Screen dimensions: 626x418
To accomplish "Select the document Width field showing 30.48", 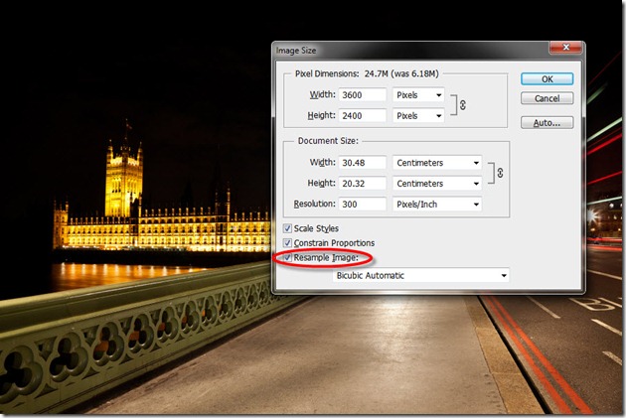I will (361, 163).
